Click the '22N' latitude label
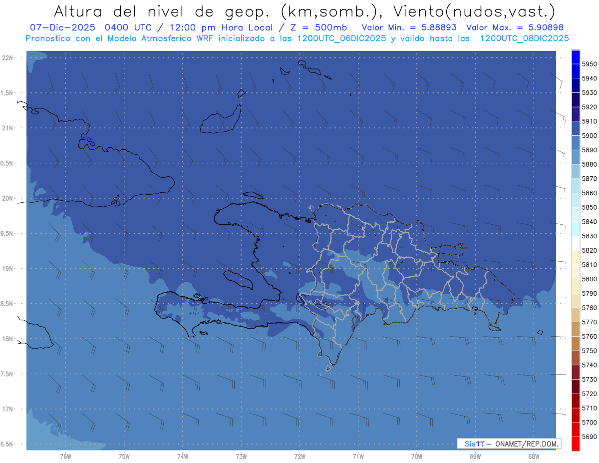The image size is (599, 463). point(7,57)
